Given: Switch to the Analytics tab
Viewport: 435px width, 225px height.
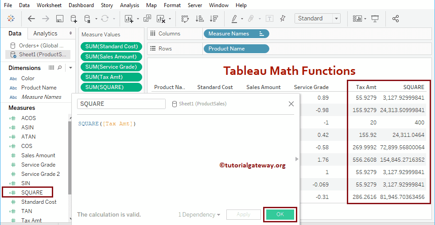Looking at the screenshot, I should (45, 33).
